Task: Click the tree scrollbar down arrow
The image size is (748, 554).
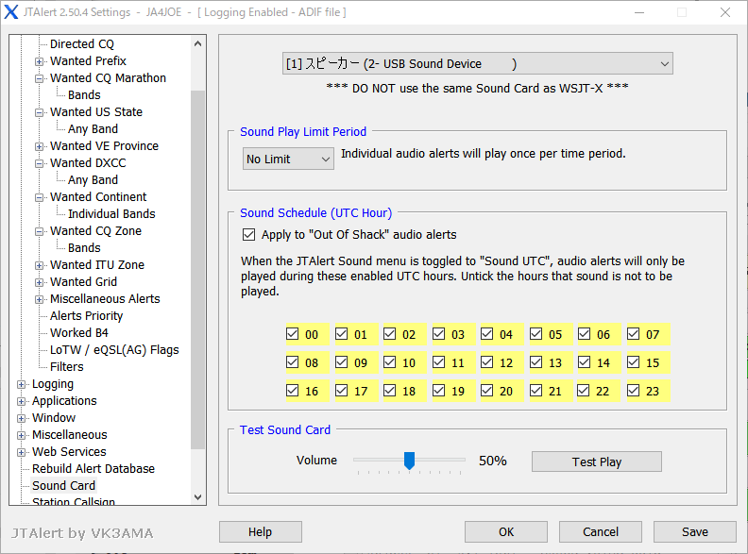Action: pos(198,496)
